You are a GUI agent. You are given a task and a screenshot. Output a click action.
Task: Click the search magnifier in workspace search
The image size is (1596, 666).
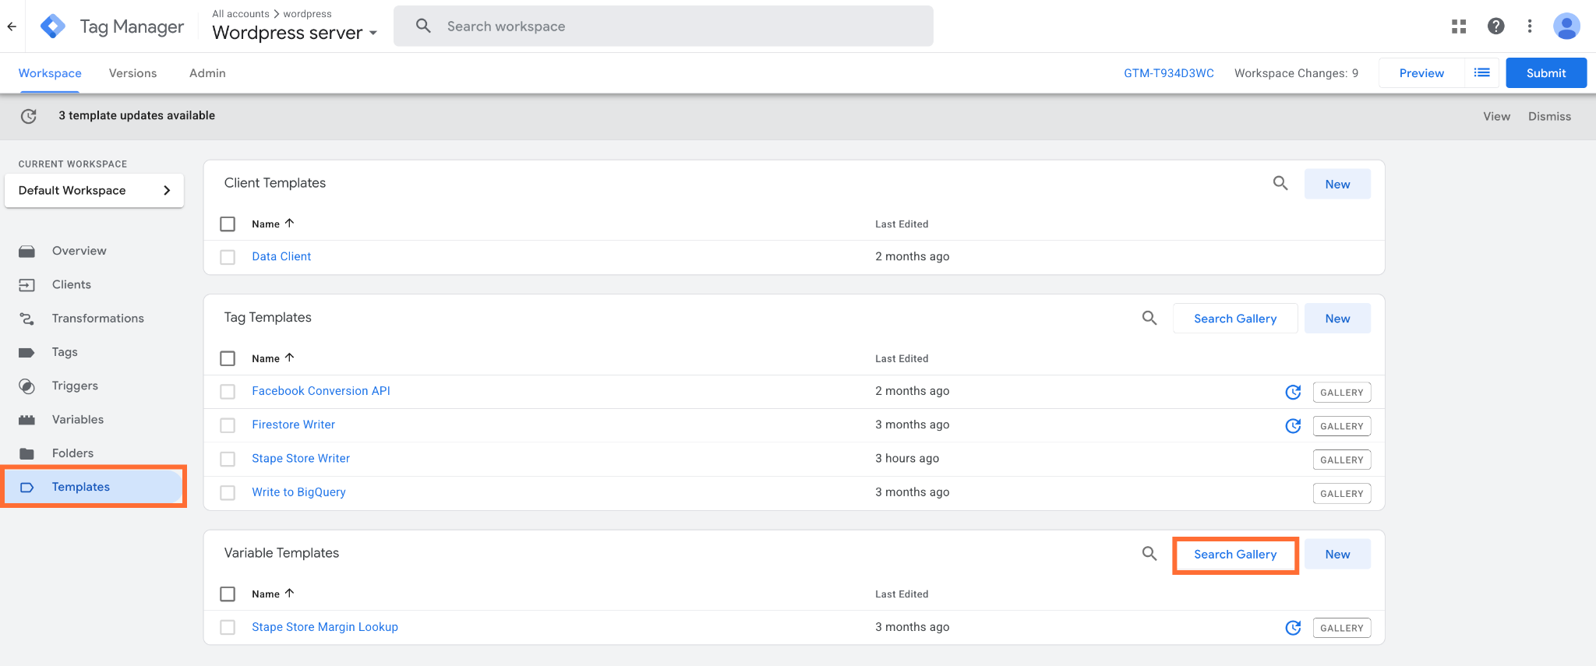423,26
